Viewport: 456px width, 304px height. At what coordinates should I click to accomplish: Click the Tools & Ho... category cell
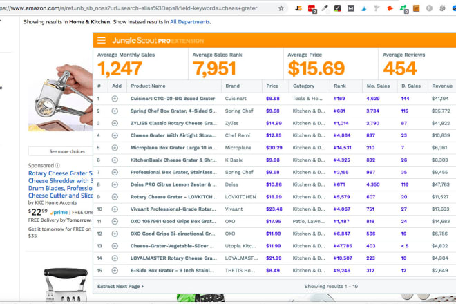tap(307, 99)
